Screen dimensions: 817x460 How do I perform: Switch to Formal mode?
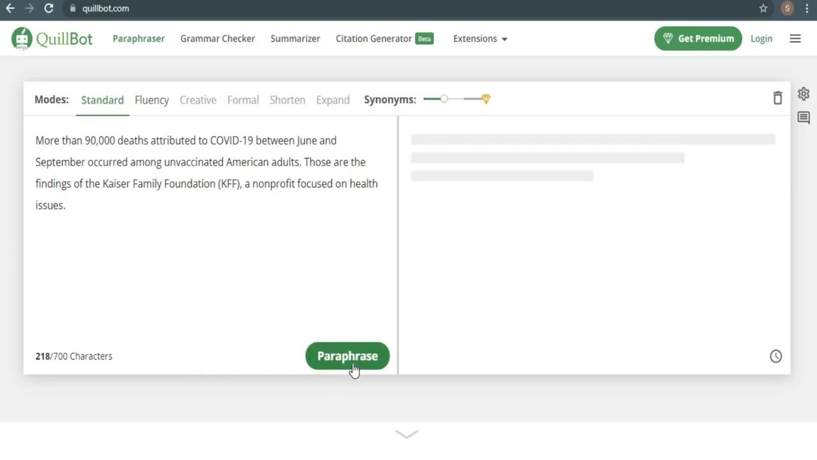point(243,100)
